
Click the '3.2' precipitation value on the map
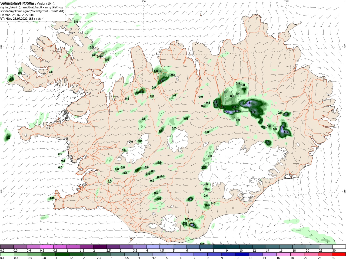click(216, 105)
